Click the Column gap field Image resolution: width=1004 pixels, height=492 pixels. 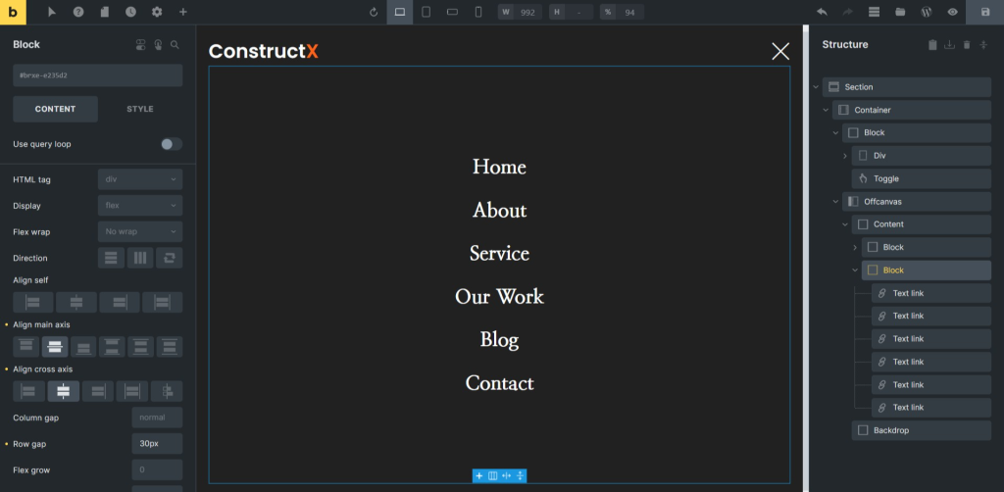[157, 418]
